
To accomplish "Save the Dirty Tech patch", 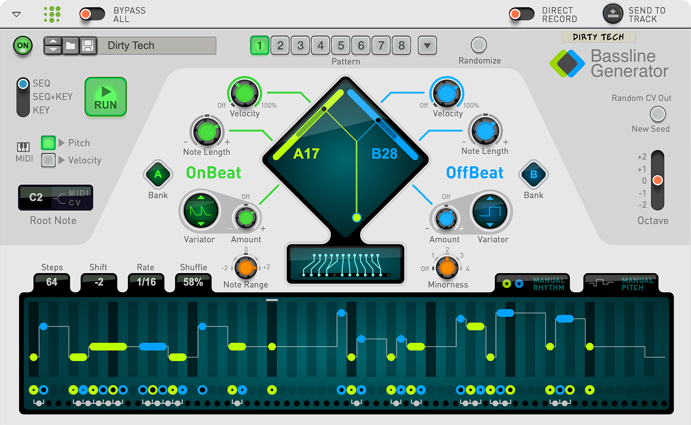I will click(x=88, y=46).
